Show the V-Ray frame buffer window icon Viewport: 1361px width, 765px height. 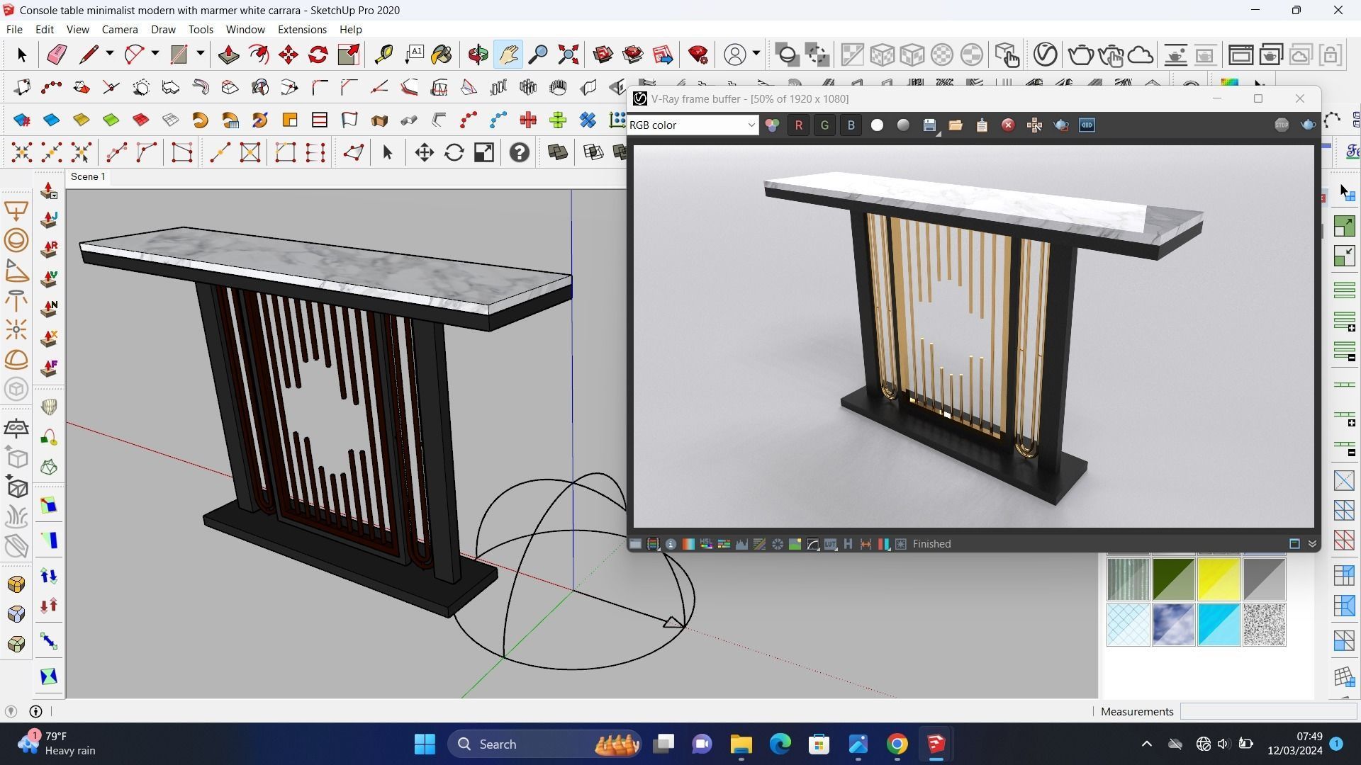(x=1240, y=55)
